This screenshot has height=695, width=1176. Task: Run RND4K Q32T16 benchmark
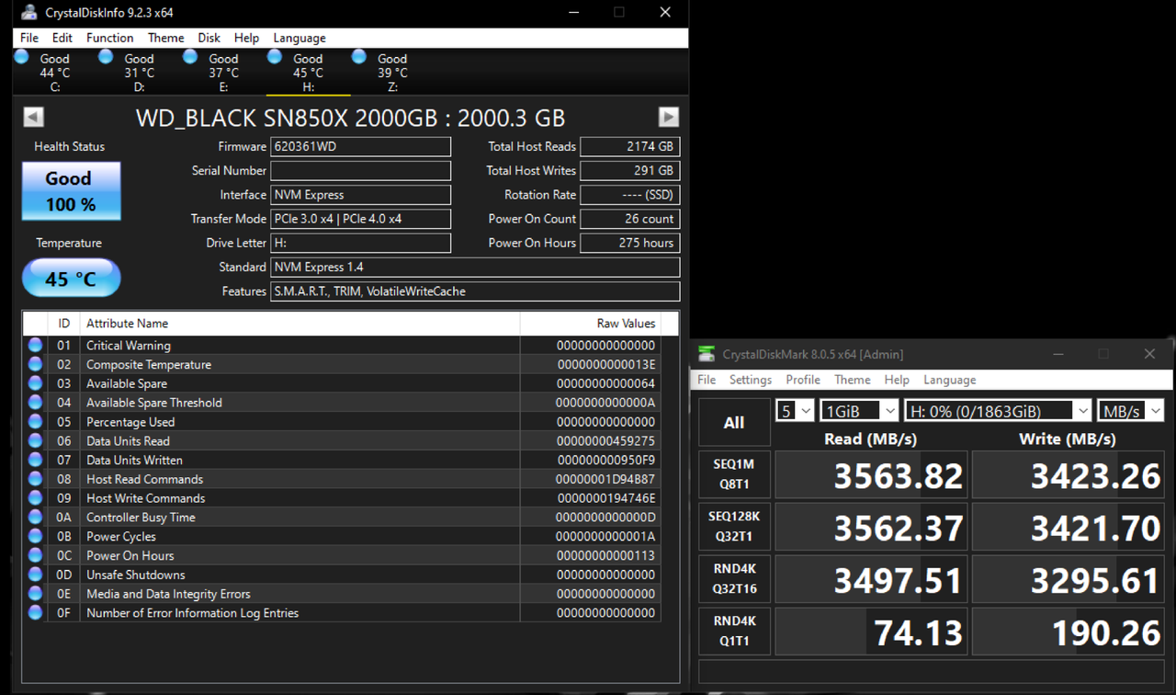click(x=734, y=579)
